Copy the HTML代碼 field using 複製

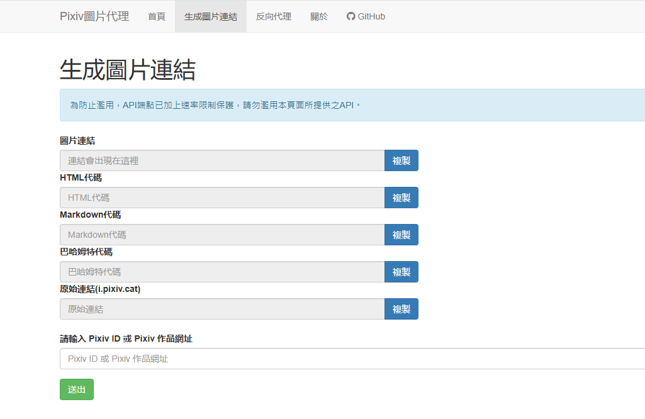point(401,198)
